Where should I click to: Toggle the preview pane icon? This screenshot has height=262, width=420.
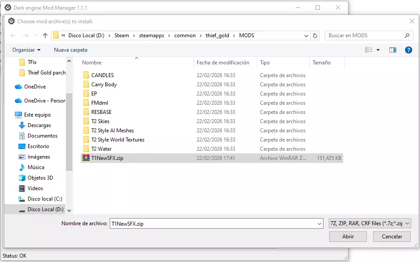[x=393, y=50]
